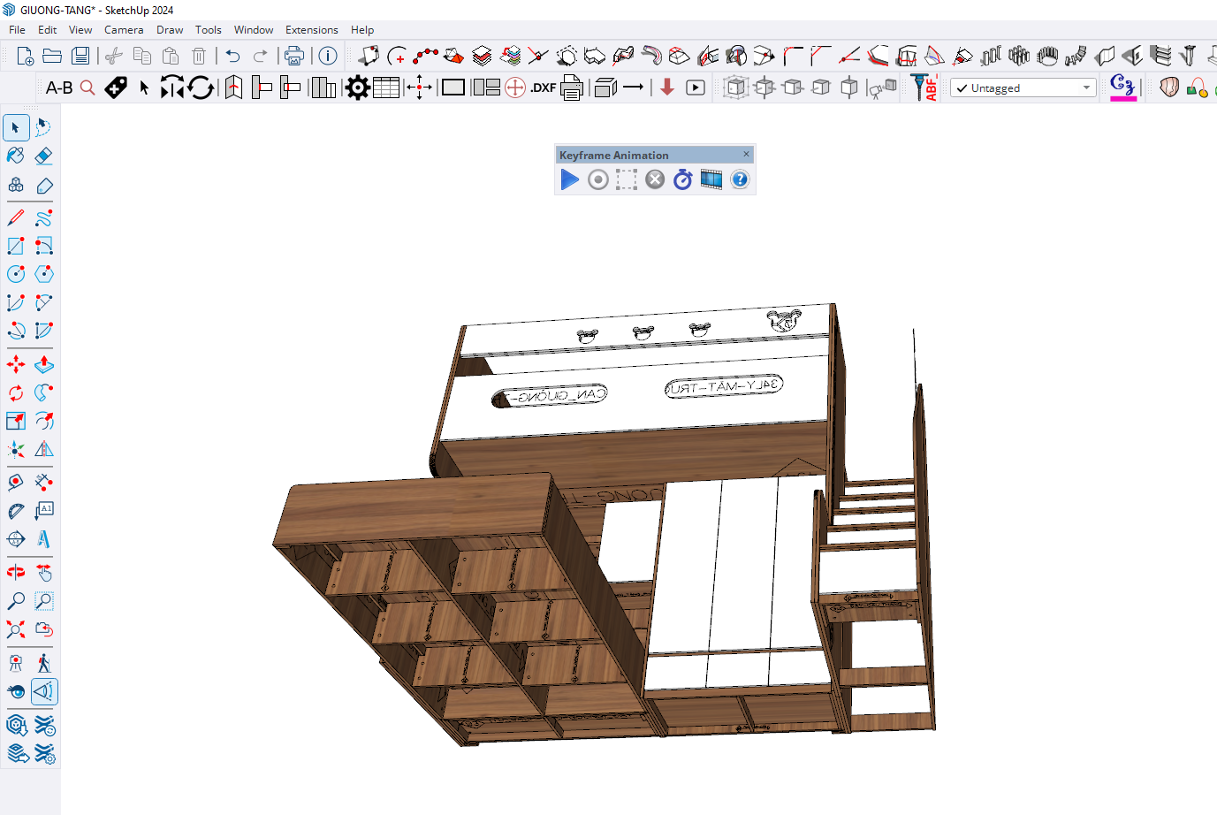Toggle the Look Around view tool
This screenshot has height=815, width=1217.
click(16, 691)
